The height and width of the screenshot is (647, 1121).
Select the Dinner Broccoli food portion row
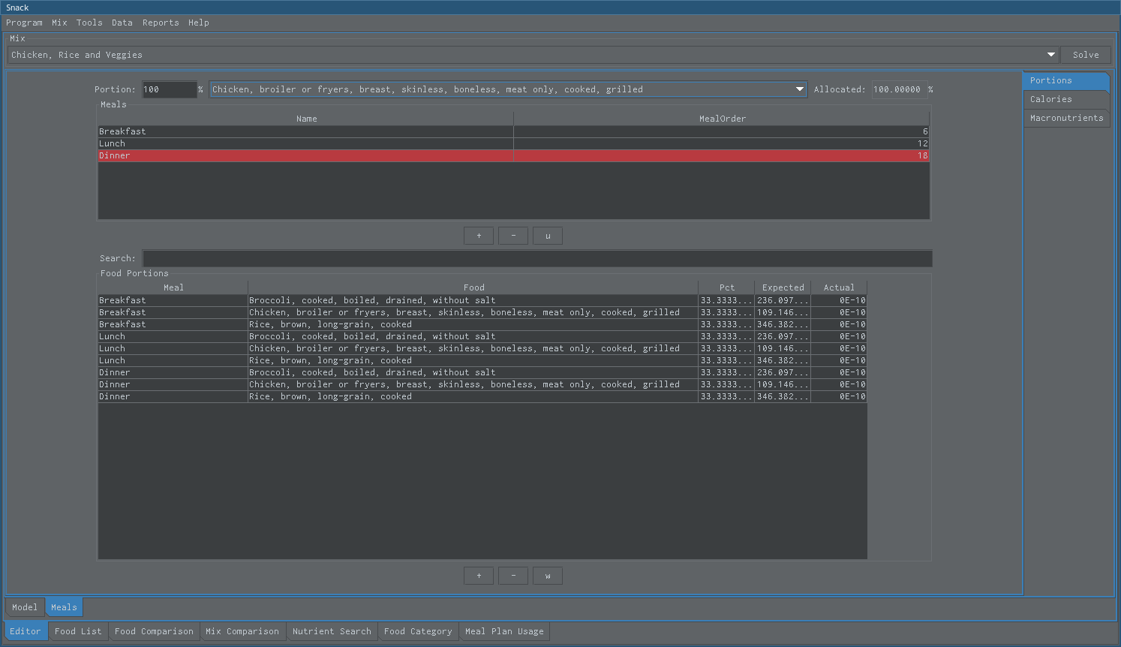click(x=482, y=372)
